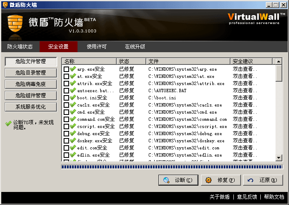Click the green checkmark icon beside doskey.exe

tap(73, 141)
